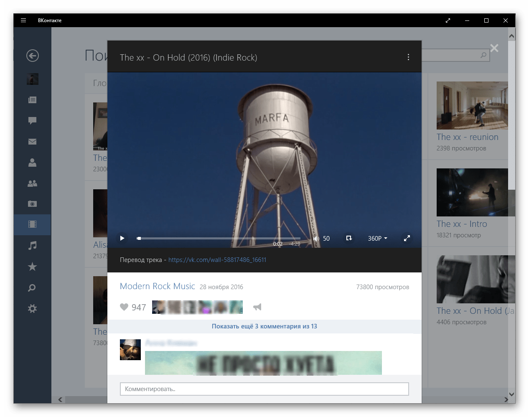Viewport: 529px width, 417px height.
Task: Toggle video repeat loop
Action: (x=349, y=238)
